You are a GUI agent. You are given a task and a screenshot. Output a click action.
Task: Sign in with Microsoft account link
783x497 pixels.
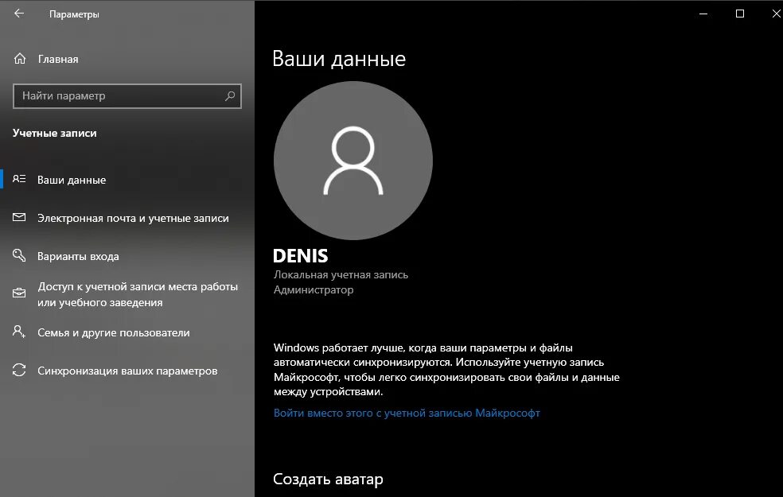point(407,414)
